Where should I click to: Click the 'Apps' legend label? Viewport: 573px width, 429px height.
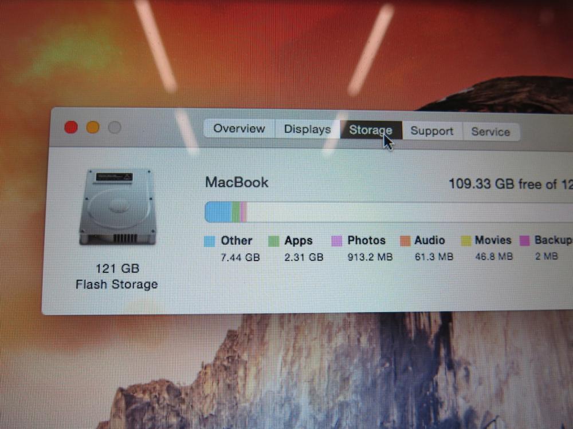[299, 241]
